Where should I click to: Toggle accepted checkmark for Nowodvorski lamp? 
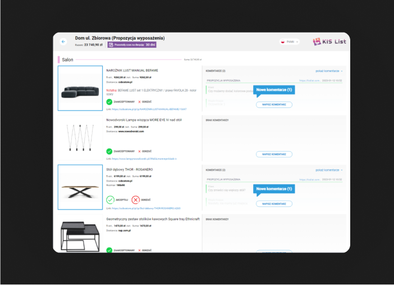[109, 151]
